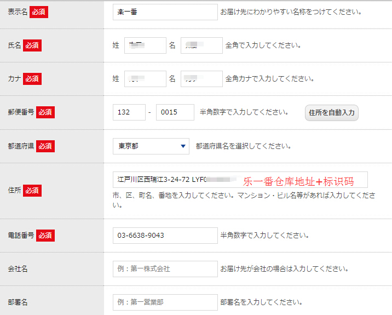This screenshot has width=392, height=315.
Task: Focus the 姓 field in the 氏名 row
Action: pyautogui.click(x=145, y=45)
